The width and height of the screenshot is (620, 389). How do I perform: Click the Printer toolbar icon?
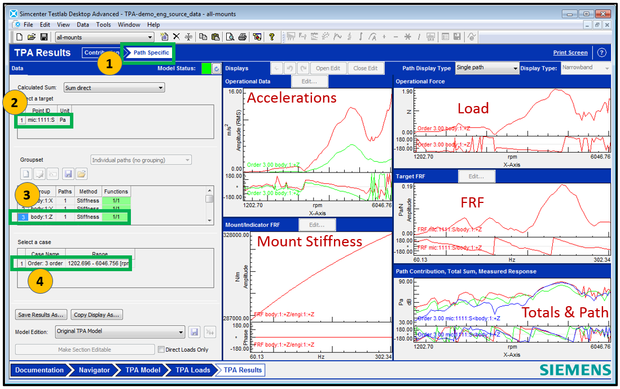click(x=243, y=37)
